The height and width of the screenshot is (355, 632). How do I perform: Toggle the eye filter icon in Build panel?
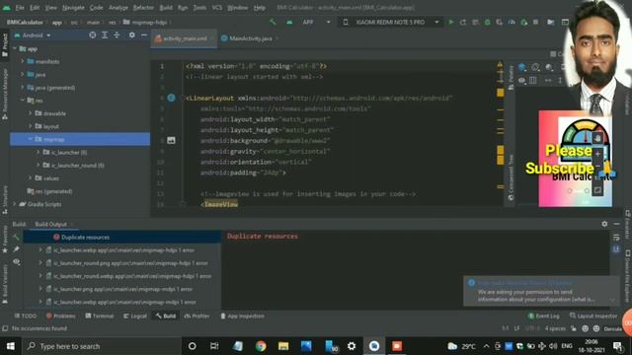pos(16,262)
